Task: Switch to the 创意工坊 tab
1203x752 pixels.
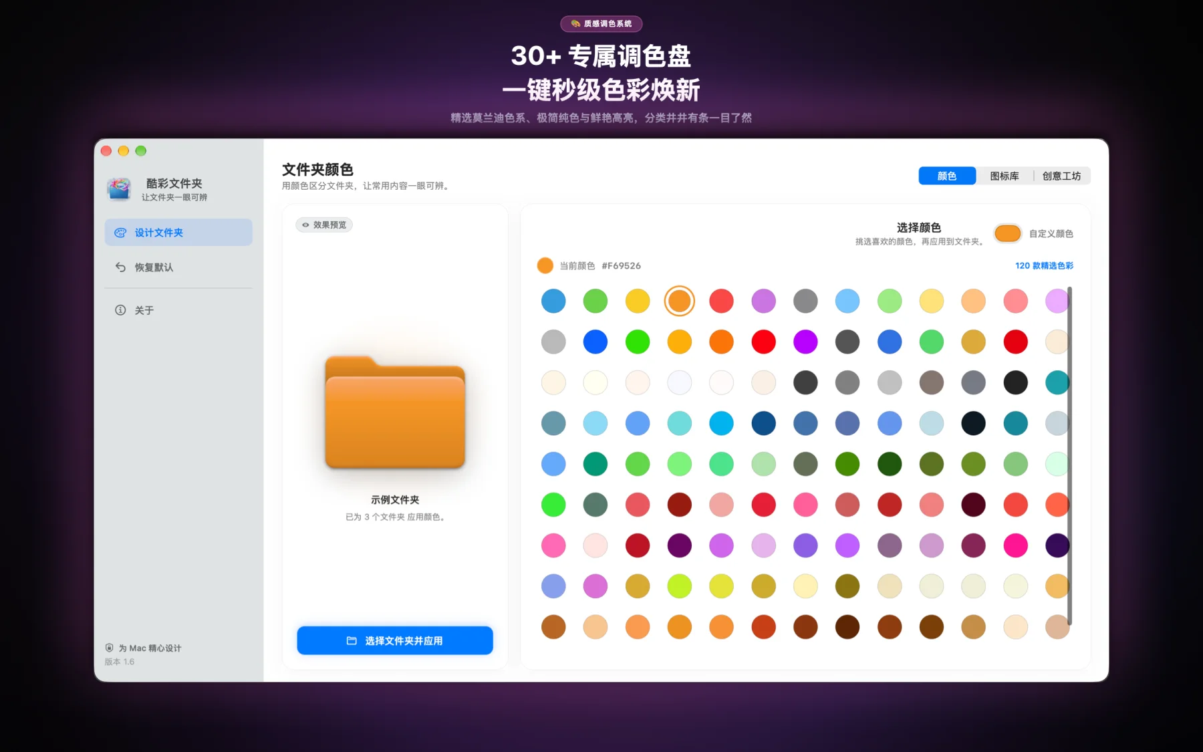Action: [x=1061, y=176]
